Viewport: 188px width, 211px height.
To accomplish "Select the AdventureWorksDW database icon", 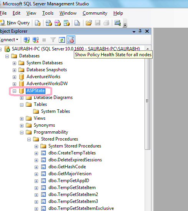I will click(x=22, y=84).
